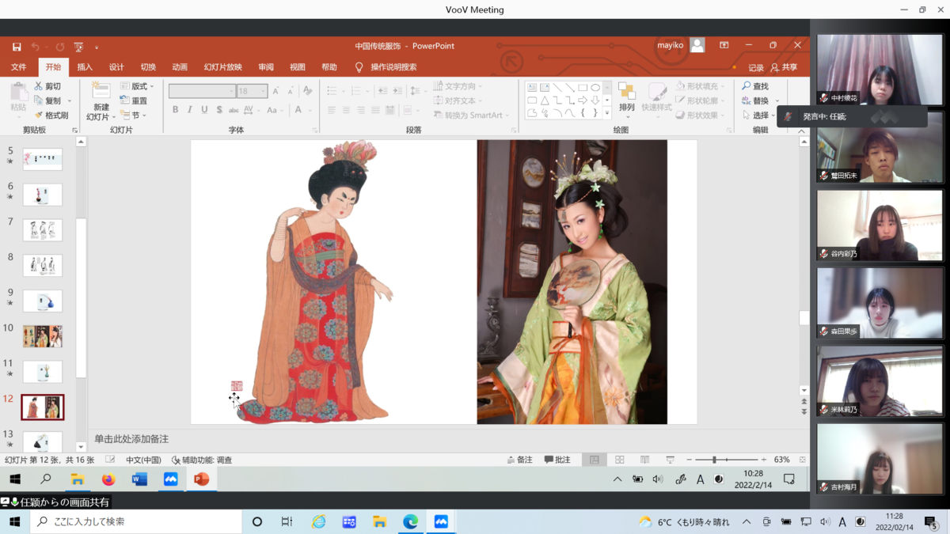Open Word from the shared screen's taskbar

(x=139, y=479)
